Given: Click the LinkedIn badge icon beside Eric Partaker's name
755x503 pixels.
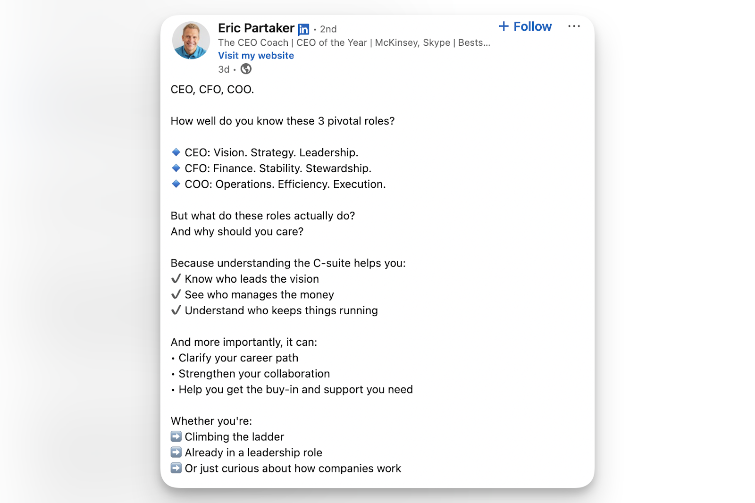Looking at the screenshot, I should 303,29.
